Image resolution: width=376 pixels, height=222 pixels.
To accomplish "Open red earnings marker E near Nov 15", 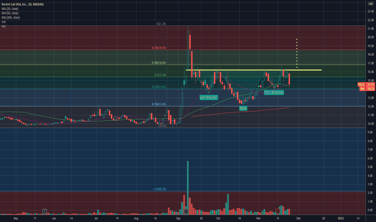I will coord(278,211).
